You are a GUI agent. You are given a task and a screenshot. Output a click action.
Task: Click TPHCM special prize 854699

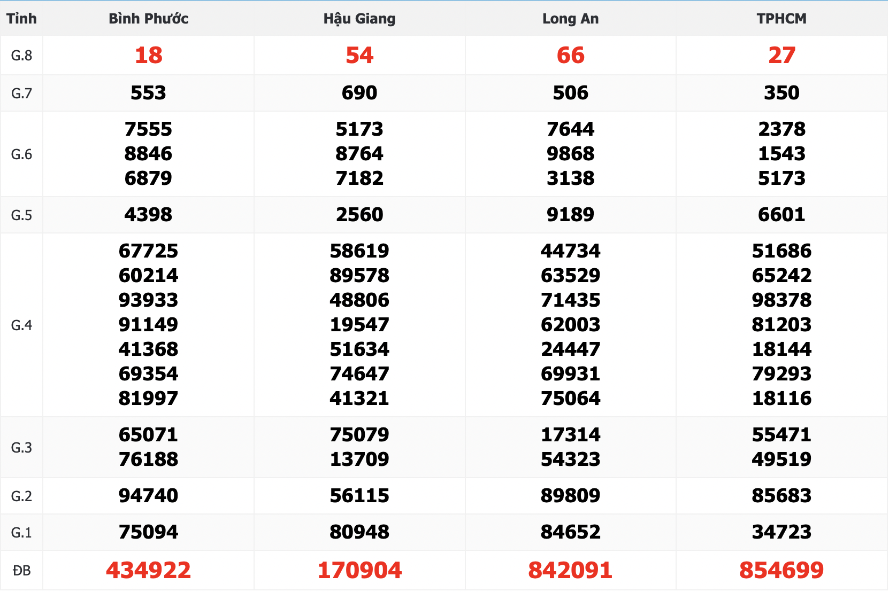pos(781,571)
